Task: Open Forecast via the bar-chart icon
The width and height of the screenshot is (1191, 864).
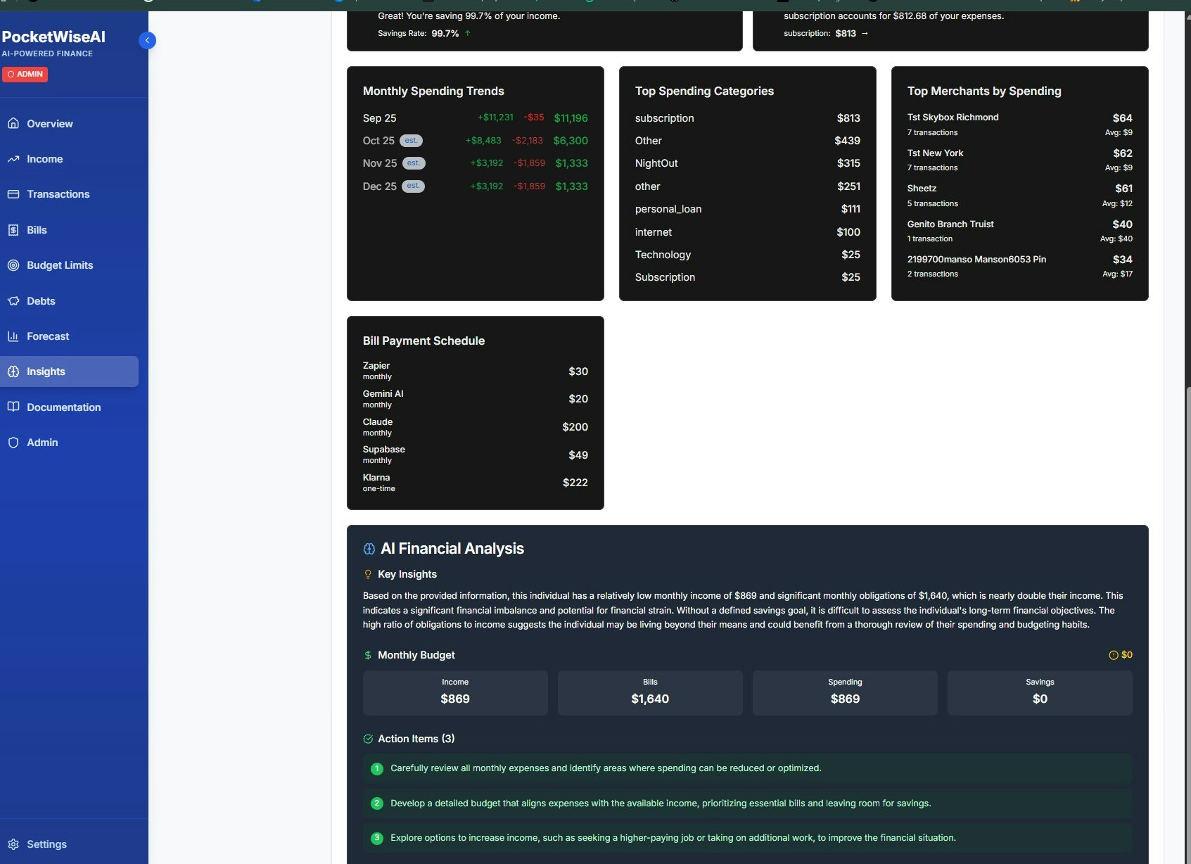Action: pyautogui.click(x=14, y=336)
